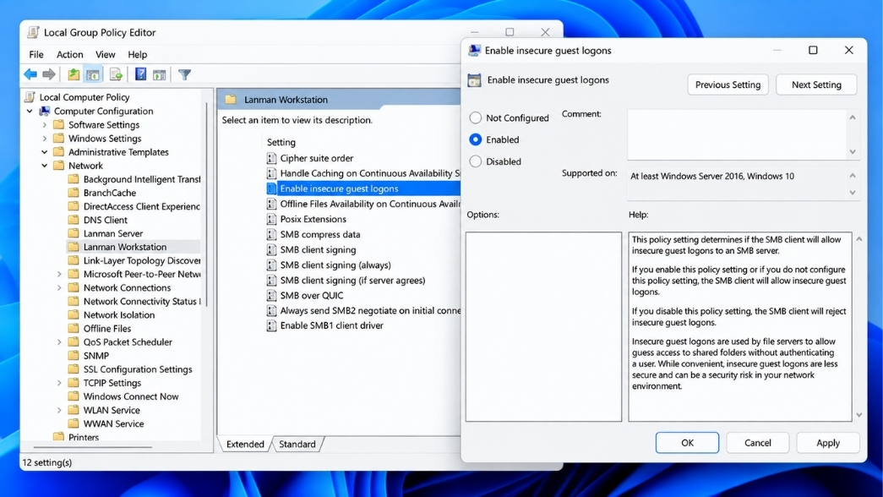Image resolution: width=883 pixels, height=497 pixels.
Task: Select Network Isolation in the tree
Action: (x=119, y=315)
